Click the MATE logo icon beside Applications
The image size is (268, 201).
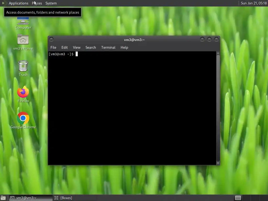click(4, 3)
